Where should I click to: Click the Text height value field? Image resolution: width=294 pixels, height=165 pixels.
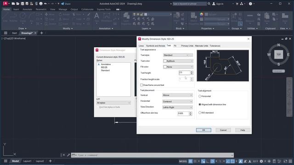(x=185, y=72)
